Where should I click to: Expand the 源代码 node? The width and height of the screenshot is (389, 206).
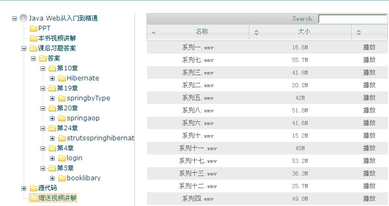pyautogui.click(x=24, y=188)
